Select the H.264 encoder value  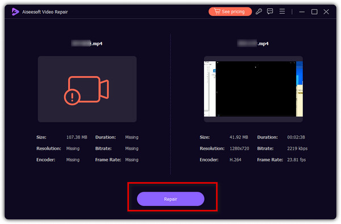235,160
